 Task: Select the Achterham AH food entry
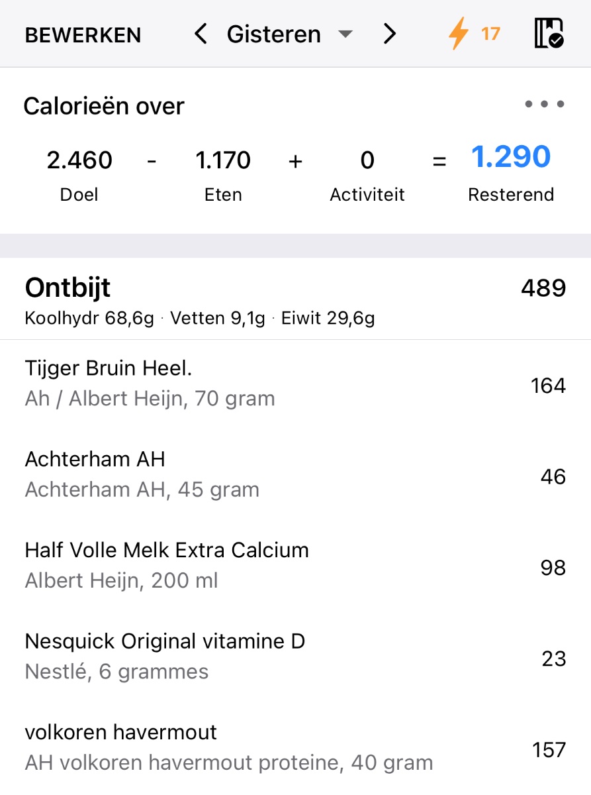142,475
